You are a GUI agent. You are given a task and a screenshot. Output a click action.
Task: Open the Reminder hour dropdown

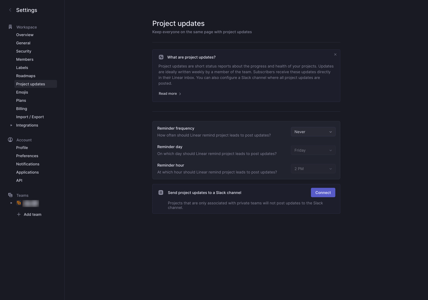coord(313,169)
